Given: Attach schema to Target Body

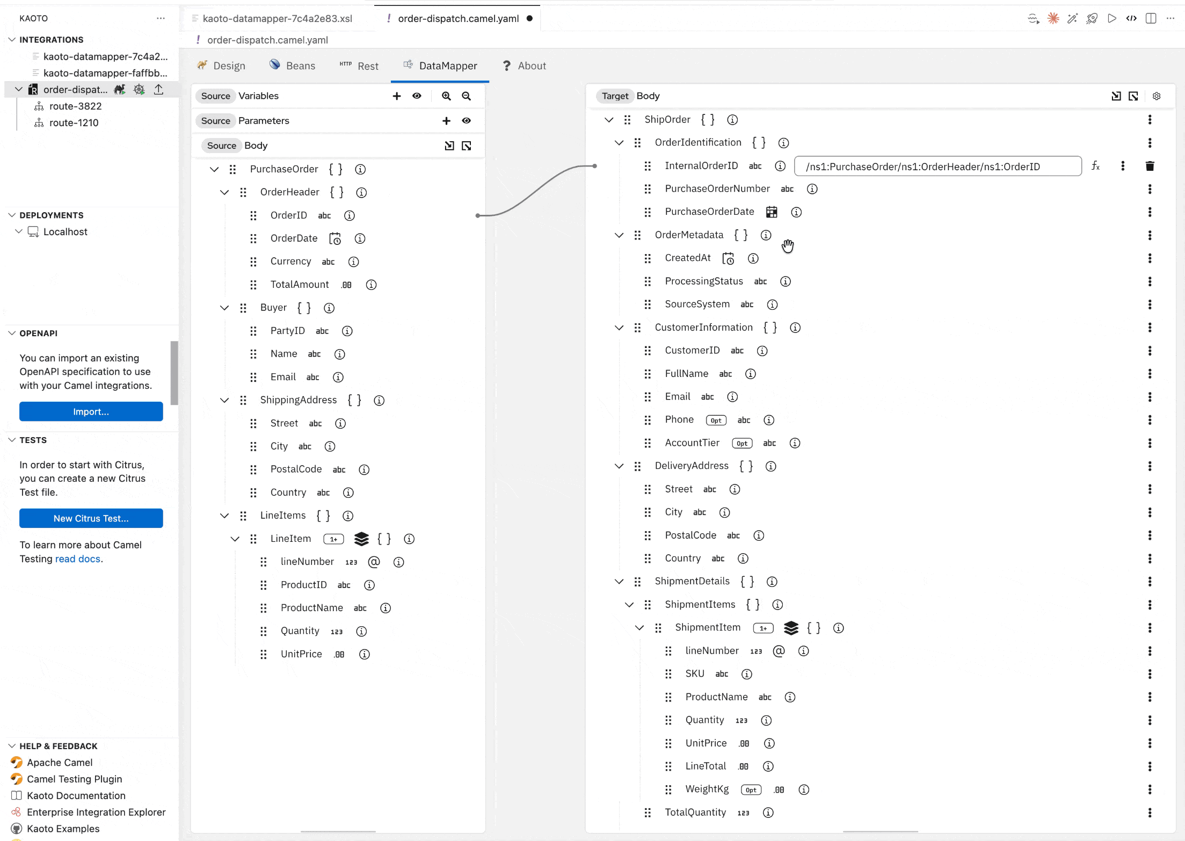Looking at the screenshot, I should 1116,96.
